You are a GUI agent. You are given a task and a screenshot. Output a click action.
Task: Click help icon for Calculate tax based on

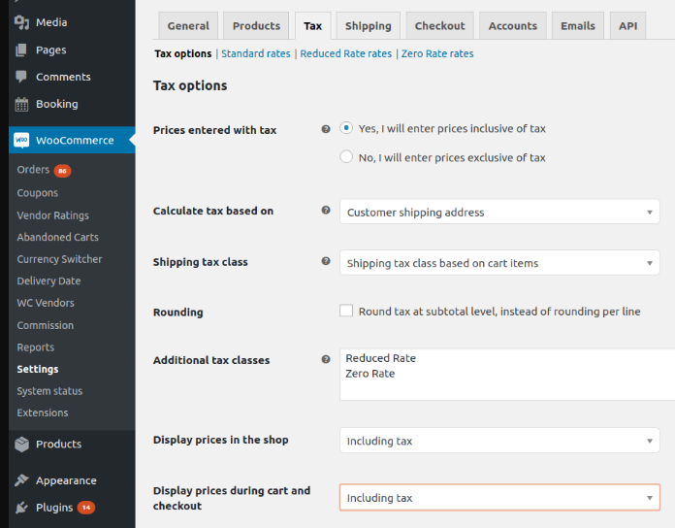(326, 211)
